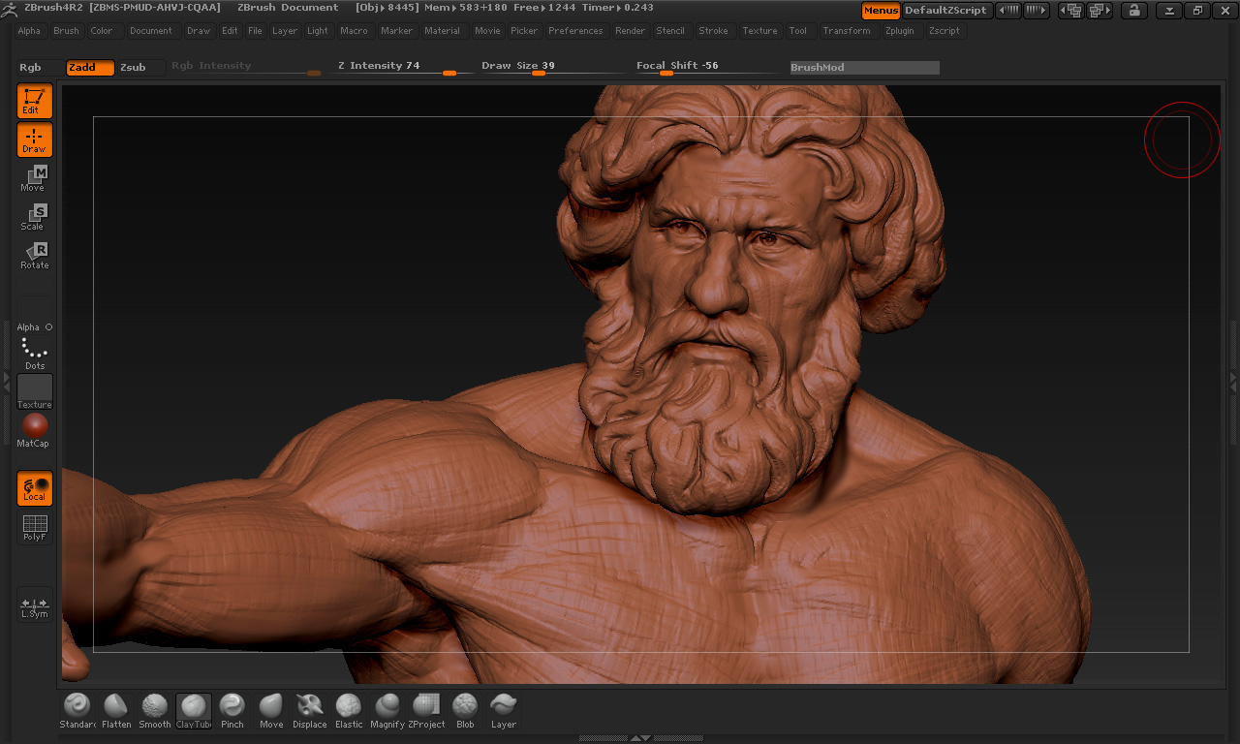This screenshot has height=744, width=1240.
Task: Open the Brush menu
Action: pos(67,31)
